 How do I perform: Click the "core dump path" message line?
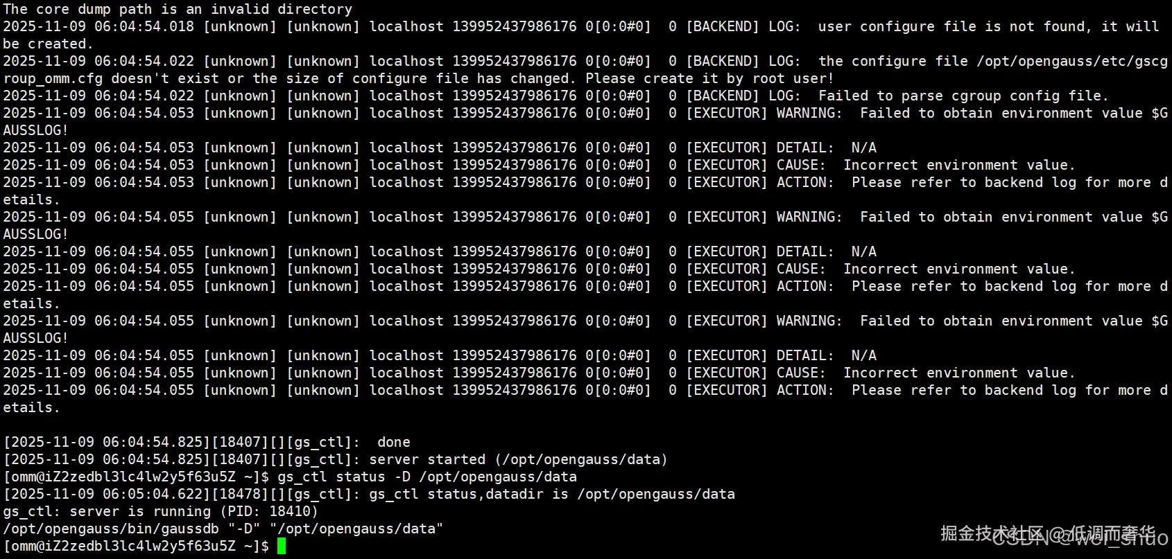click(178, 9)
